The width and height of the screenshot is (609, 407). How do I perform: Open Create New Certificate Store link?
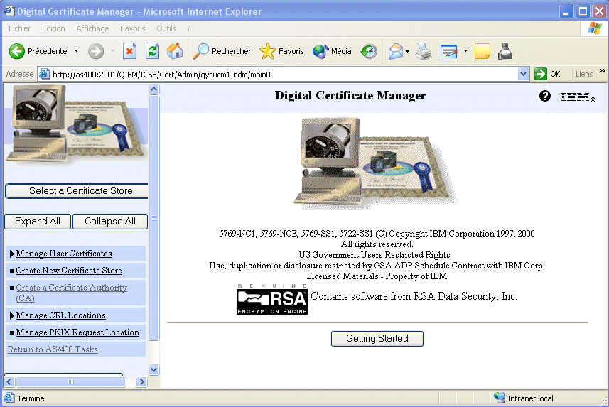click(x=69, y=271)
